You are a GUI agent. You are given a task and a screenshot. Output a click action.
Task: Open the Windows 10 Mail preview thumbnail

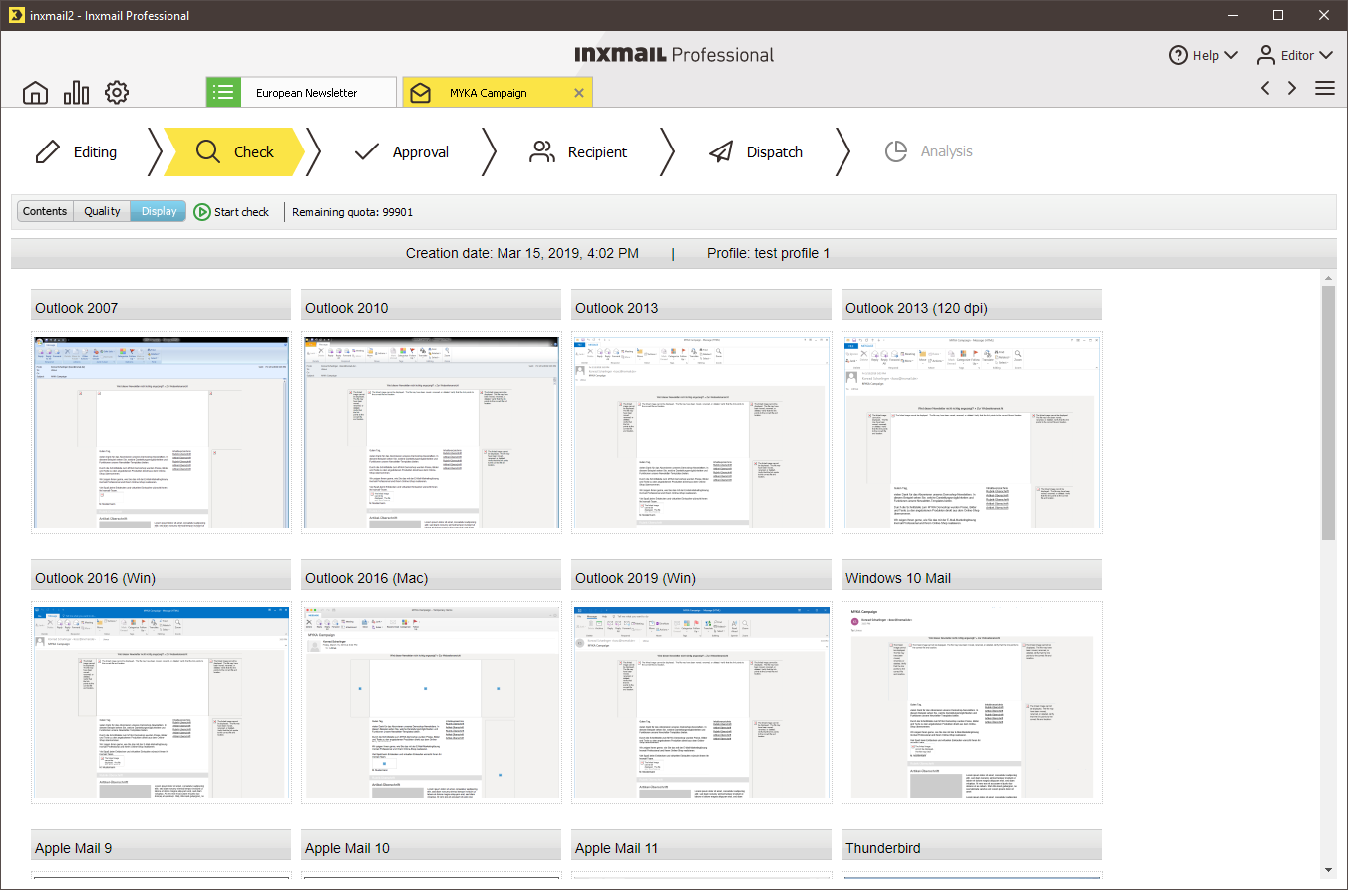pyautogui.click(x=972, y=703)
